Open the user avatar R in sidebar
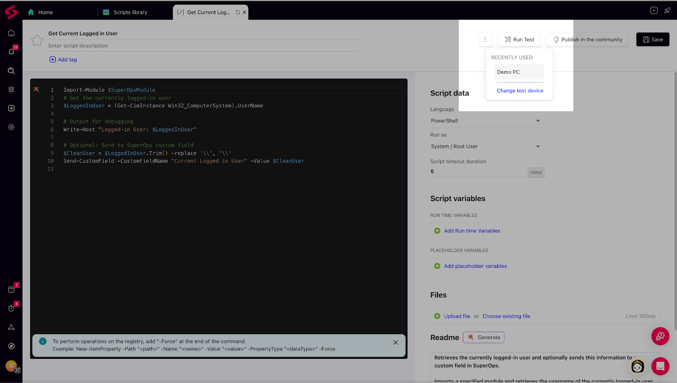 [x=11, y=366]
